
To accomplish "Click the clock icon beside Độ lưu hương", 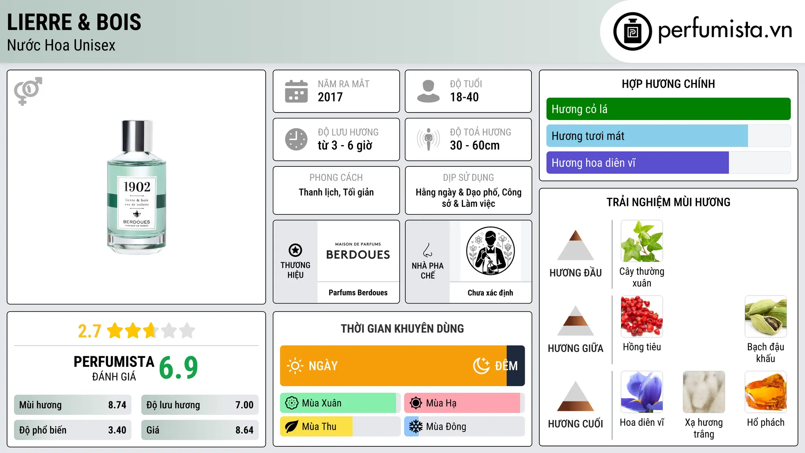I will pyautogui.click(x=296, y=139).
